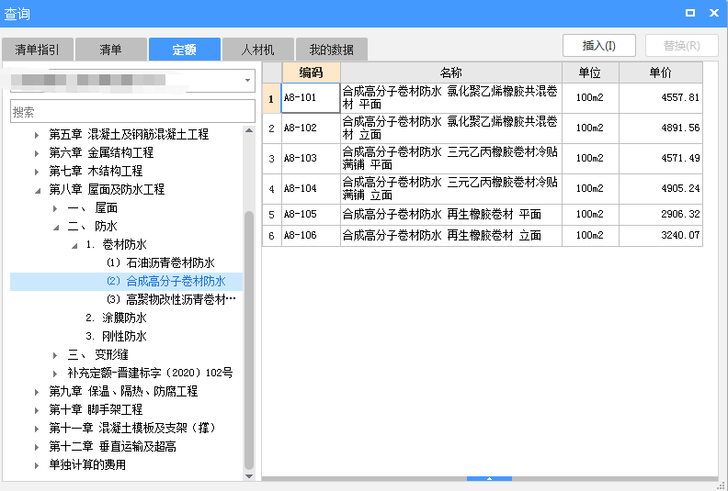Screen dimensions: 728x491
Task: Click price cell 2906.32
Action: pos(661,215)
